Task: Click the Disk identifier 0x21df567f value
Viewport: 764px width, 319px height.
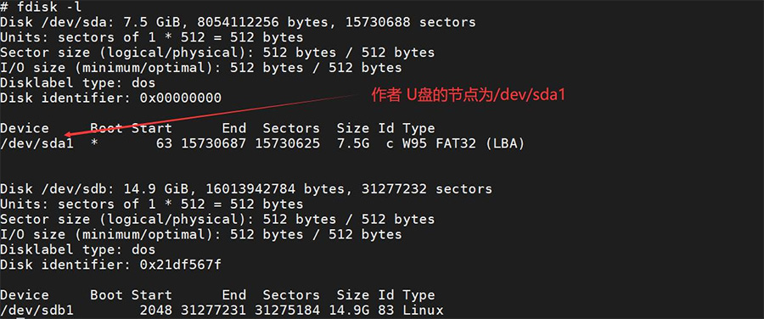Action: [180, 265]
